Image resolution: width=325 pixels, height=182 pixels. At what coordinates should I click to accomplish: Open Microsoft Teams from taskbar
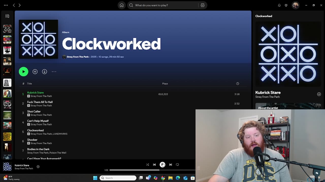[x=148, y=178]
